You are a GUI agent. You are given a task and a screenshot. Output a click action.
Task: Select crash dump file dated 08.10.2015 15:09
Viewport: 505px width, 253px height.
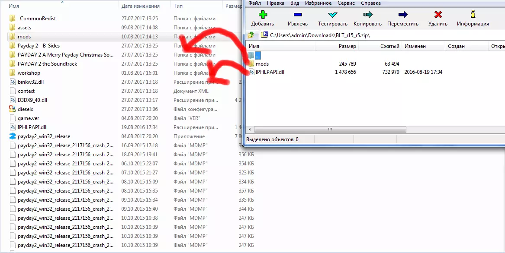click(x=65, y=182)
